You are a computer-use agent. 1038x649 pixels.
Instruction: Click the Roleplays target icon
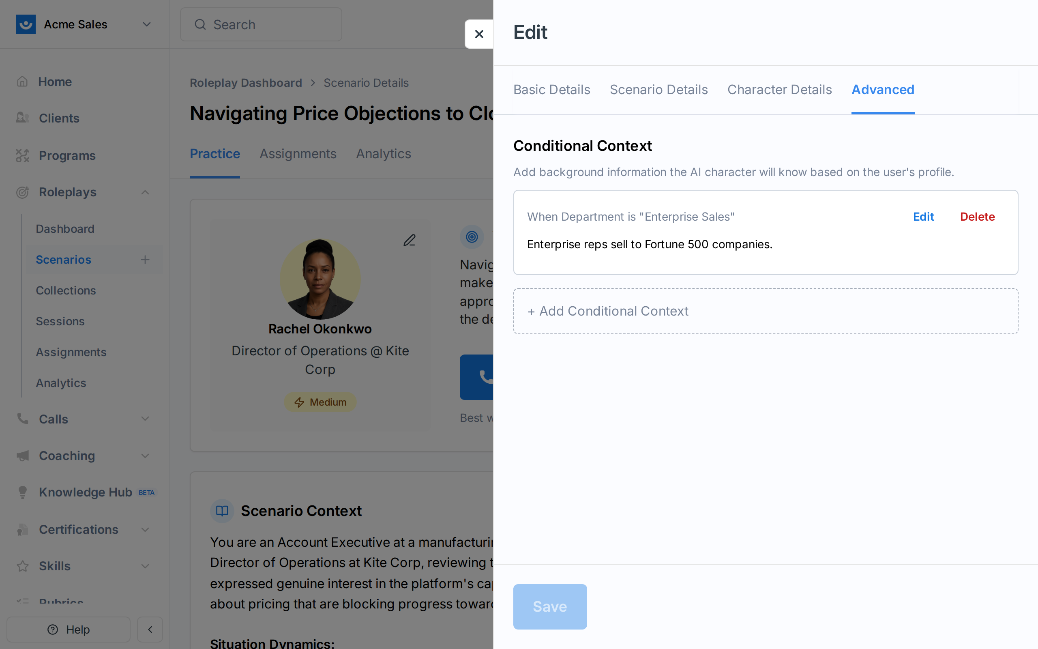pos(22,192)
